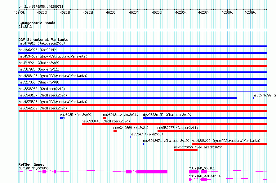The image size is (276, 183).
Task: Select the nsv3548471 (Chaisson2019) label
Action: point(166,141)
